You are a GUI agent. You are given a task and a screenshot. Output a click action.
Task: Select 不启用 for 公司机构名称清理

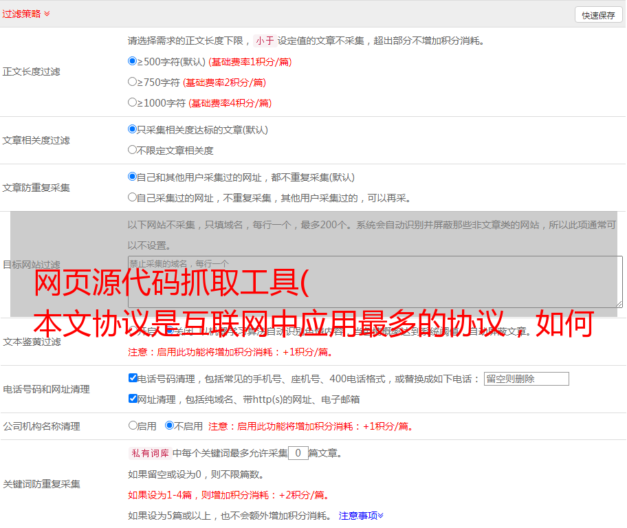click(x=170, y=426)
